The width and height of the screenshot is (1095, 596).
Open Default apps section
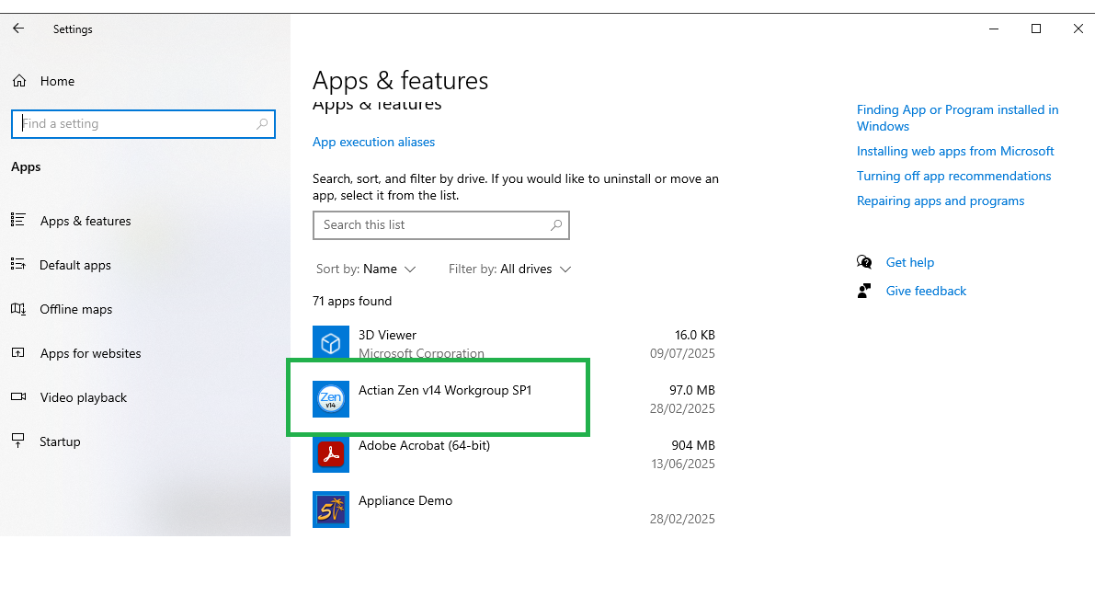(x=75, y=265)
